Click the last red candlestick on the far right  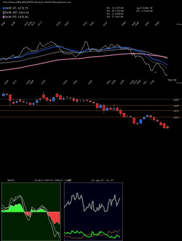pyautogui.click(x=167, y=127)
